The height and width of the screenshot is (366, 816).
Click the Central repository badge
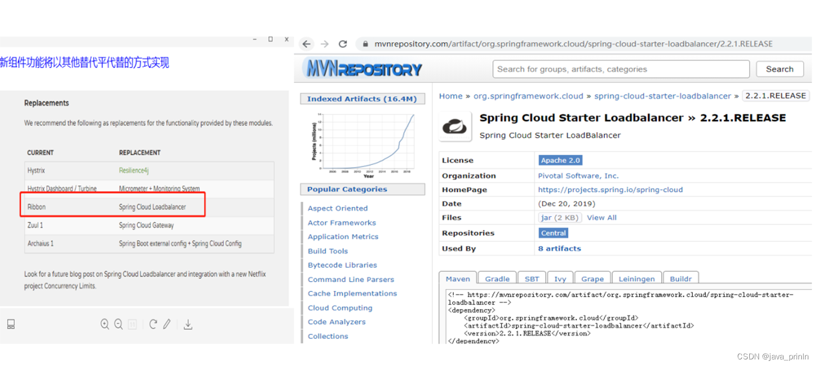point(553,233)
